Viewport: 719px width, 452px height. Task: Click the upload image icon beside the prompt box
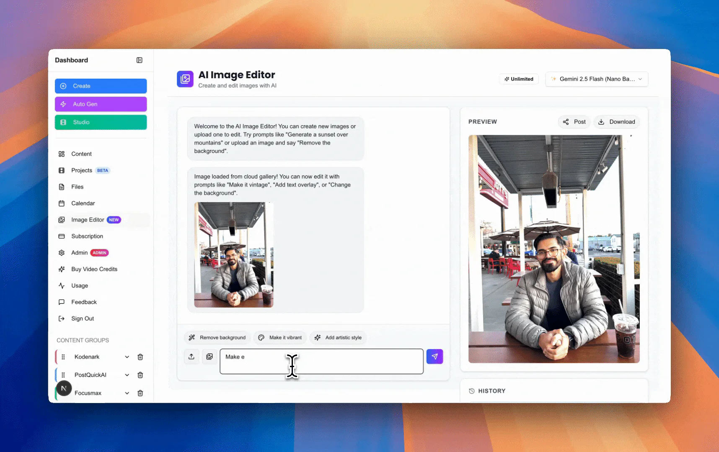tap(191, 357)
